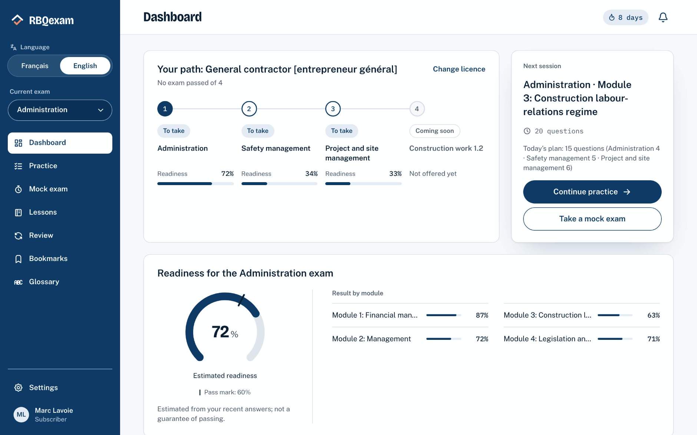Screen dimensions: 697x435
Task: Click the ML user avatar
Action: pyautogui.click(x=21, y=415)
